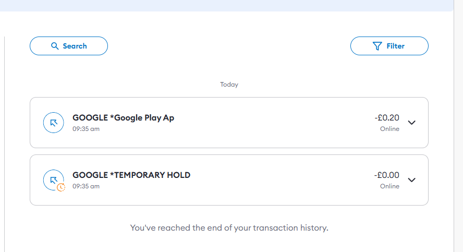Click the Online label below -£0.20

[389, 129]
